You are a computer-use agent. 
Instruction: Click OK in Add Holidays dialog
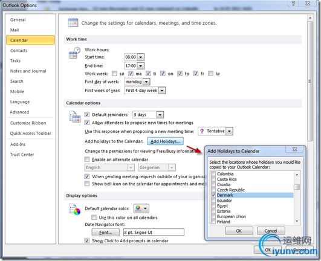pos(239,231)
